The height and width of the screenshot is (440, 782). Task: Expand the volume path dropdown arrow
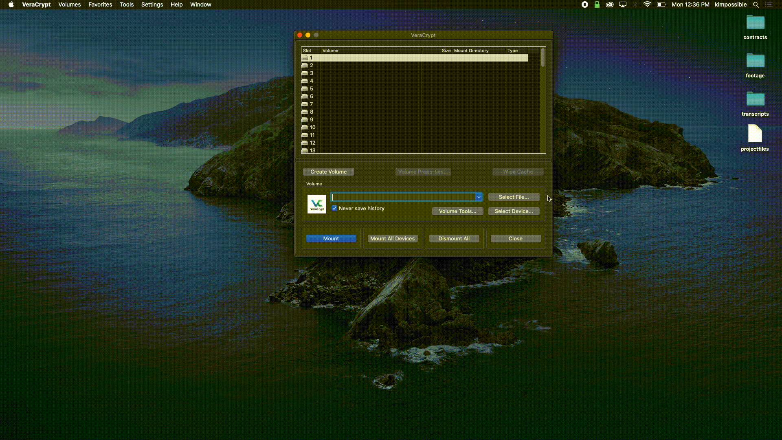click(x=479, y=197)
